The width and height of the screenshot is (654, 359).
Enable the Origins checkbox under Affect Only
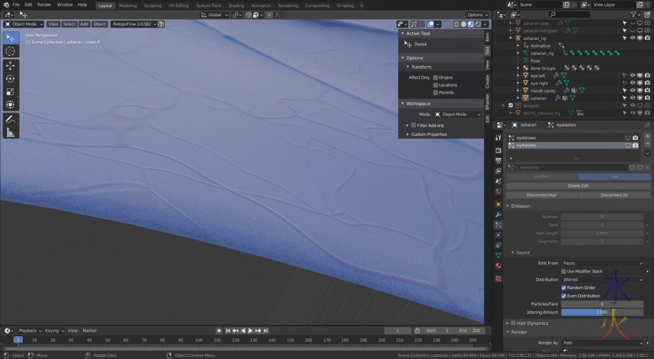tap(436, 78)
